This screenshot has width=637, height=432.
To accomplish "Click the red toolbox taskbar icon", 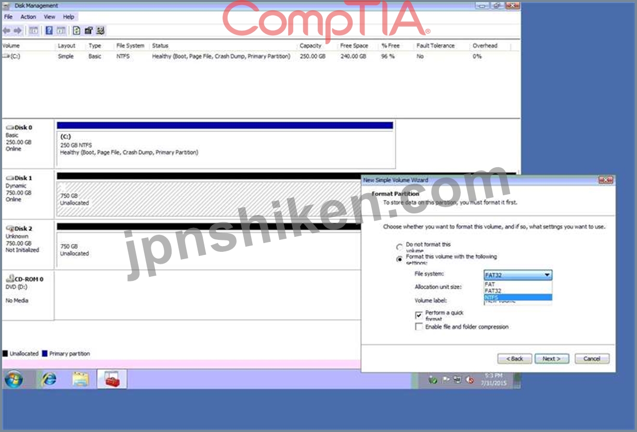I will [112, 380].
